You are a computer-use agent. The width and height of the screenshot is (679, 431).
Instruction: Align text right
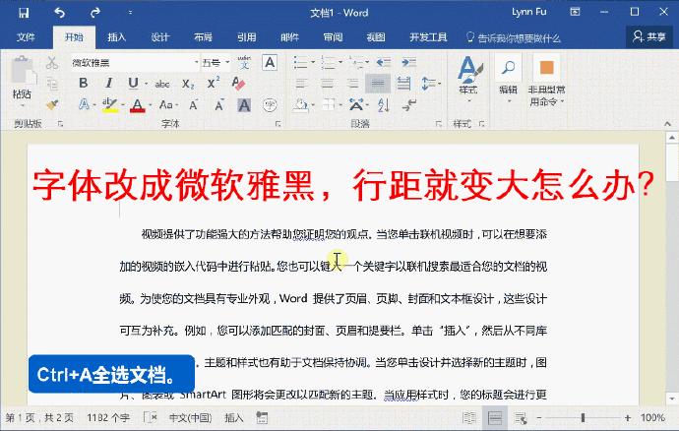[353, 84]
